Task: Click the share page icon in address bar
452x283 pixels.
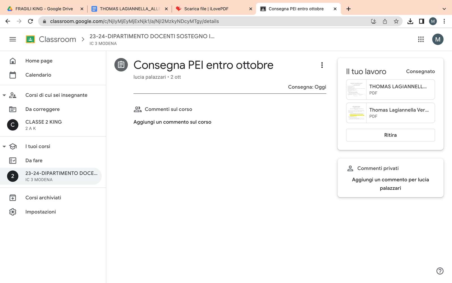Action: click(385, 21)
